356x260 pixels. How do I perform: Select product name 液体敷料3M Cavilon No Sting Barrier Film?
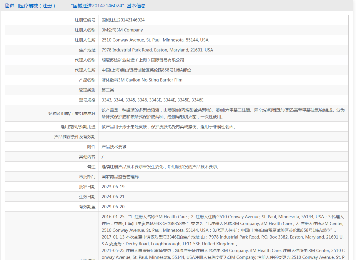pos(142,80)
